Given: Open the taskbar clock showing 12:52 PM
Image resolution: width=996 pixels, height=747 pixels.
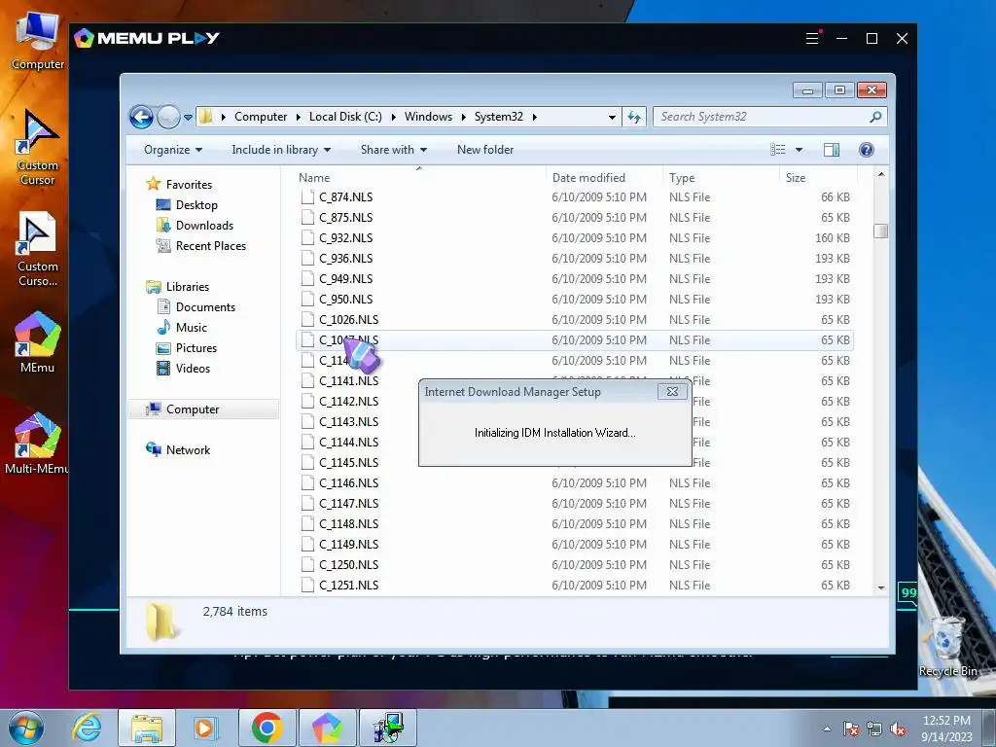Looking at the screenshot, I should [x=946, y=729].
